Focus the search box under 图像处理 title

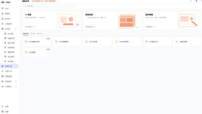(x=50, y=6)
